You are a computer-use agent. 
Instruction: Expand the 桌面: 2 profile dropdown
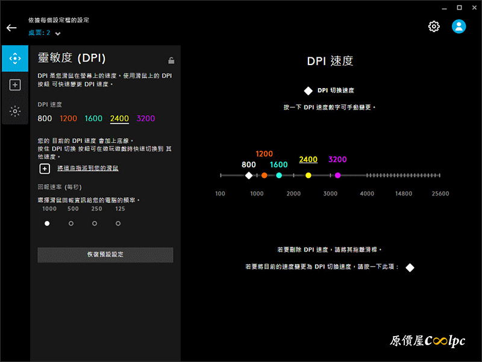[58, 33]
